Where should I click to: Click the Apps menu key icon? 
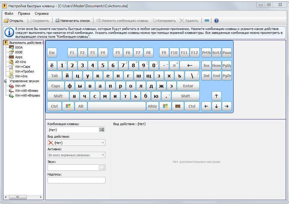(x=178, y=106)
